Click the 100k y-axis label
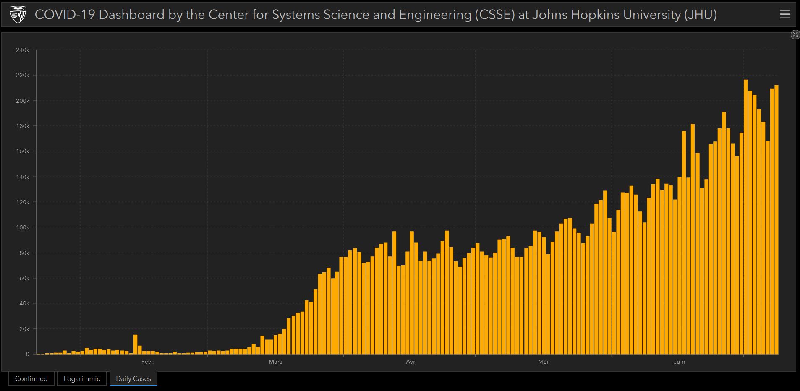 coord(23,227)
